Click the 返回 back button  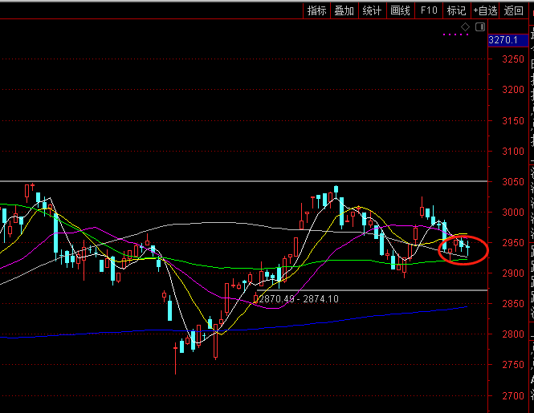click(513, 10)
